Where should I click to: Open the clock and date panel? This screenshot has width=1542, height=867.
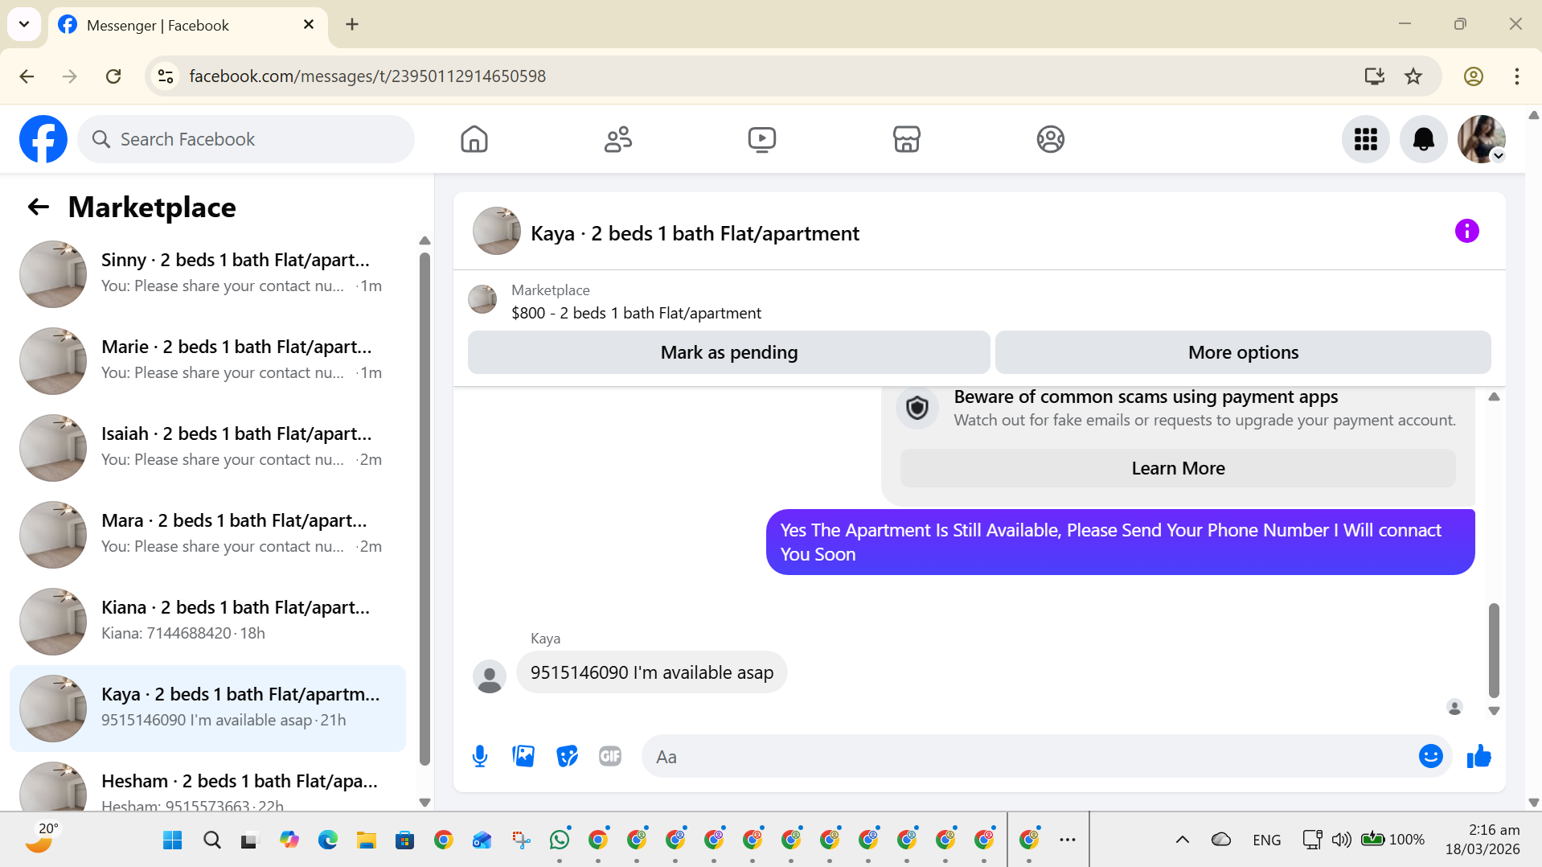[1483, 840]
